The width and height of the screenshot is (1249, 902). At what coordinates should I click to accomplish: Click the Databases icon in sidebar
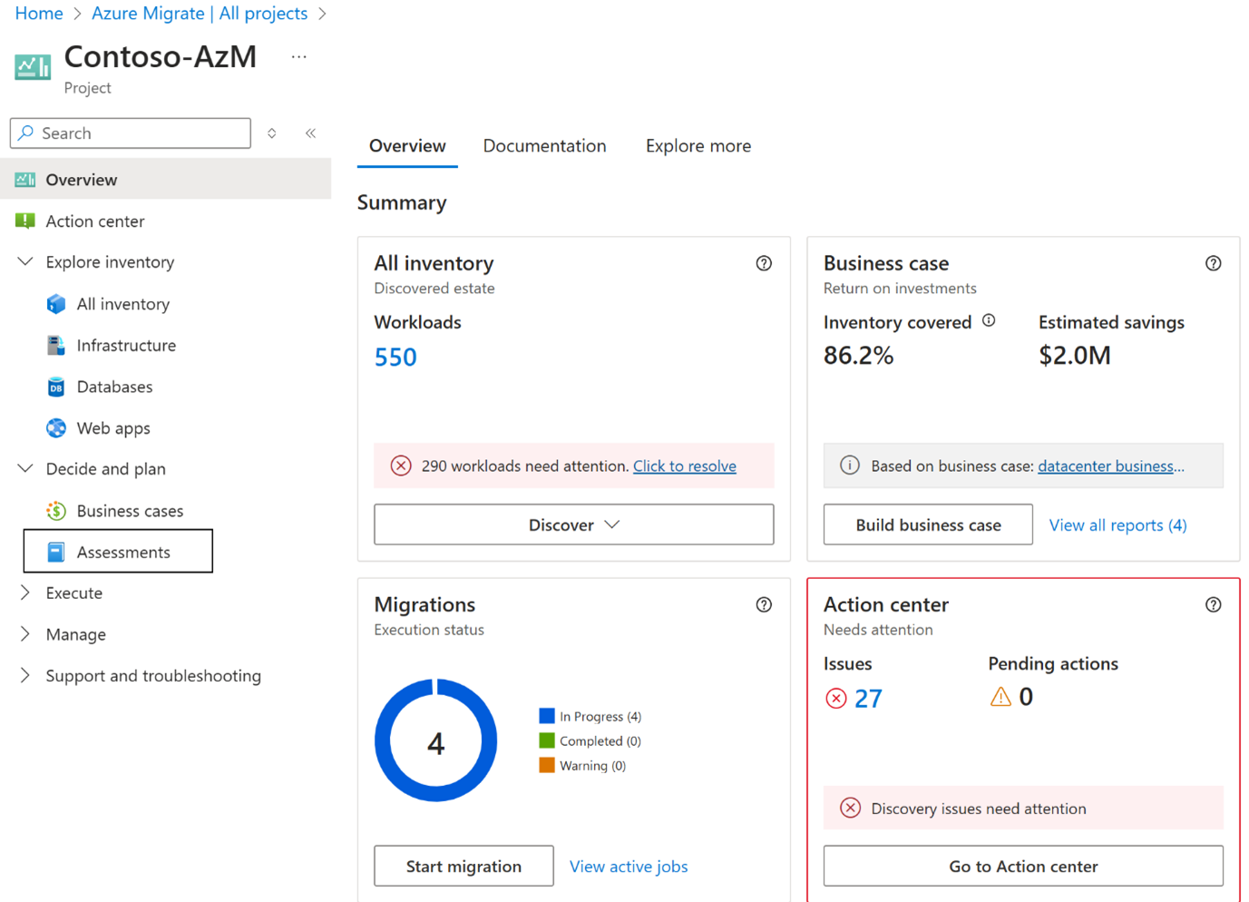(x=56, y=387)
